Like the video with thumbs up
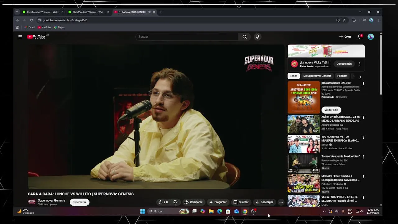Viewport: 398px width, 224px height. pos(163,202)
